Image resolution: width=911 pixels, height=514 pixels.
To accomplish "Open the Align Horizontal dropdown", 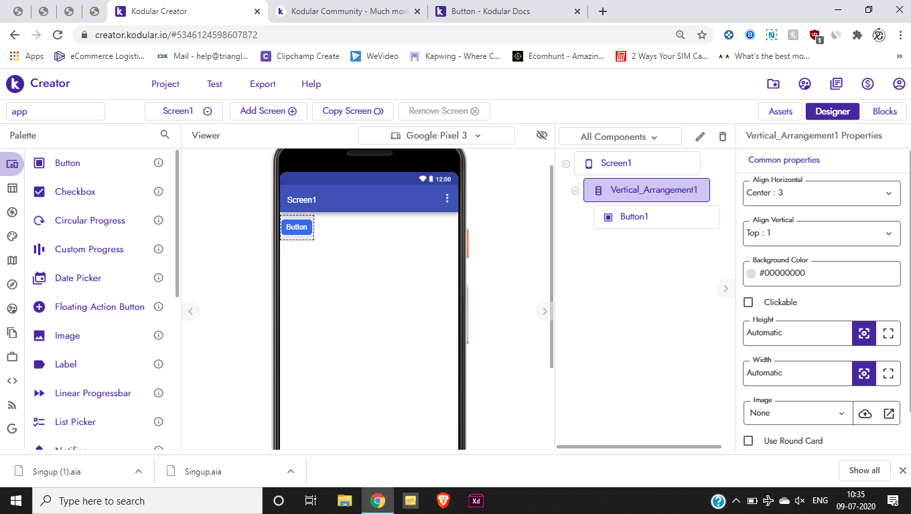I will point(821,193).
